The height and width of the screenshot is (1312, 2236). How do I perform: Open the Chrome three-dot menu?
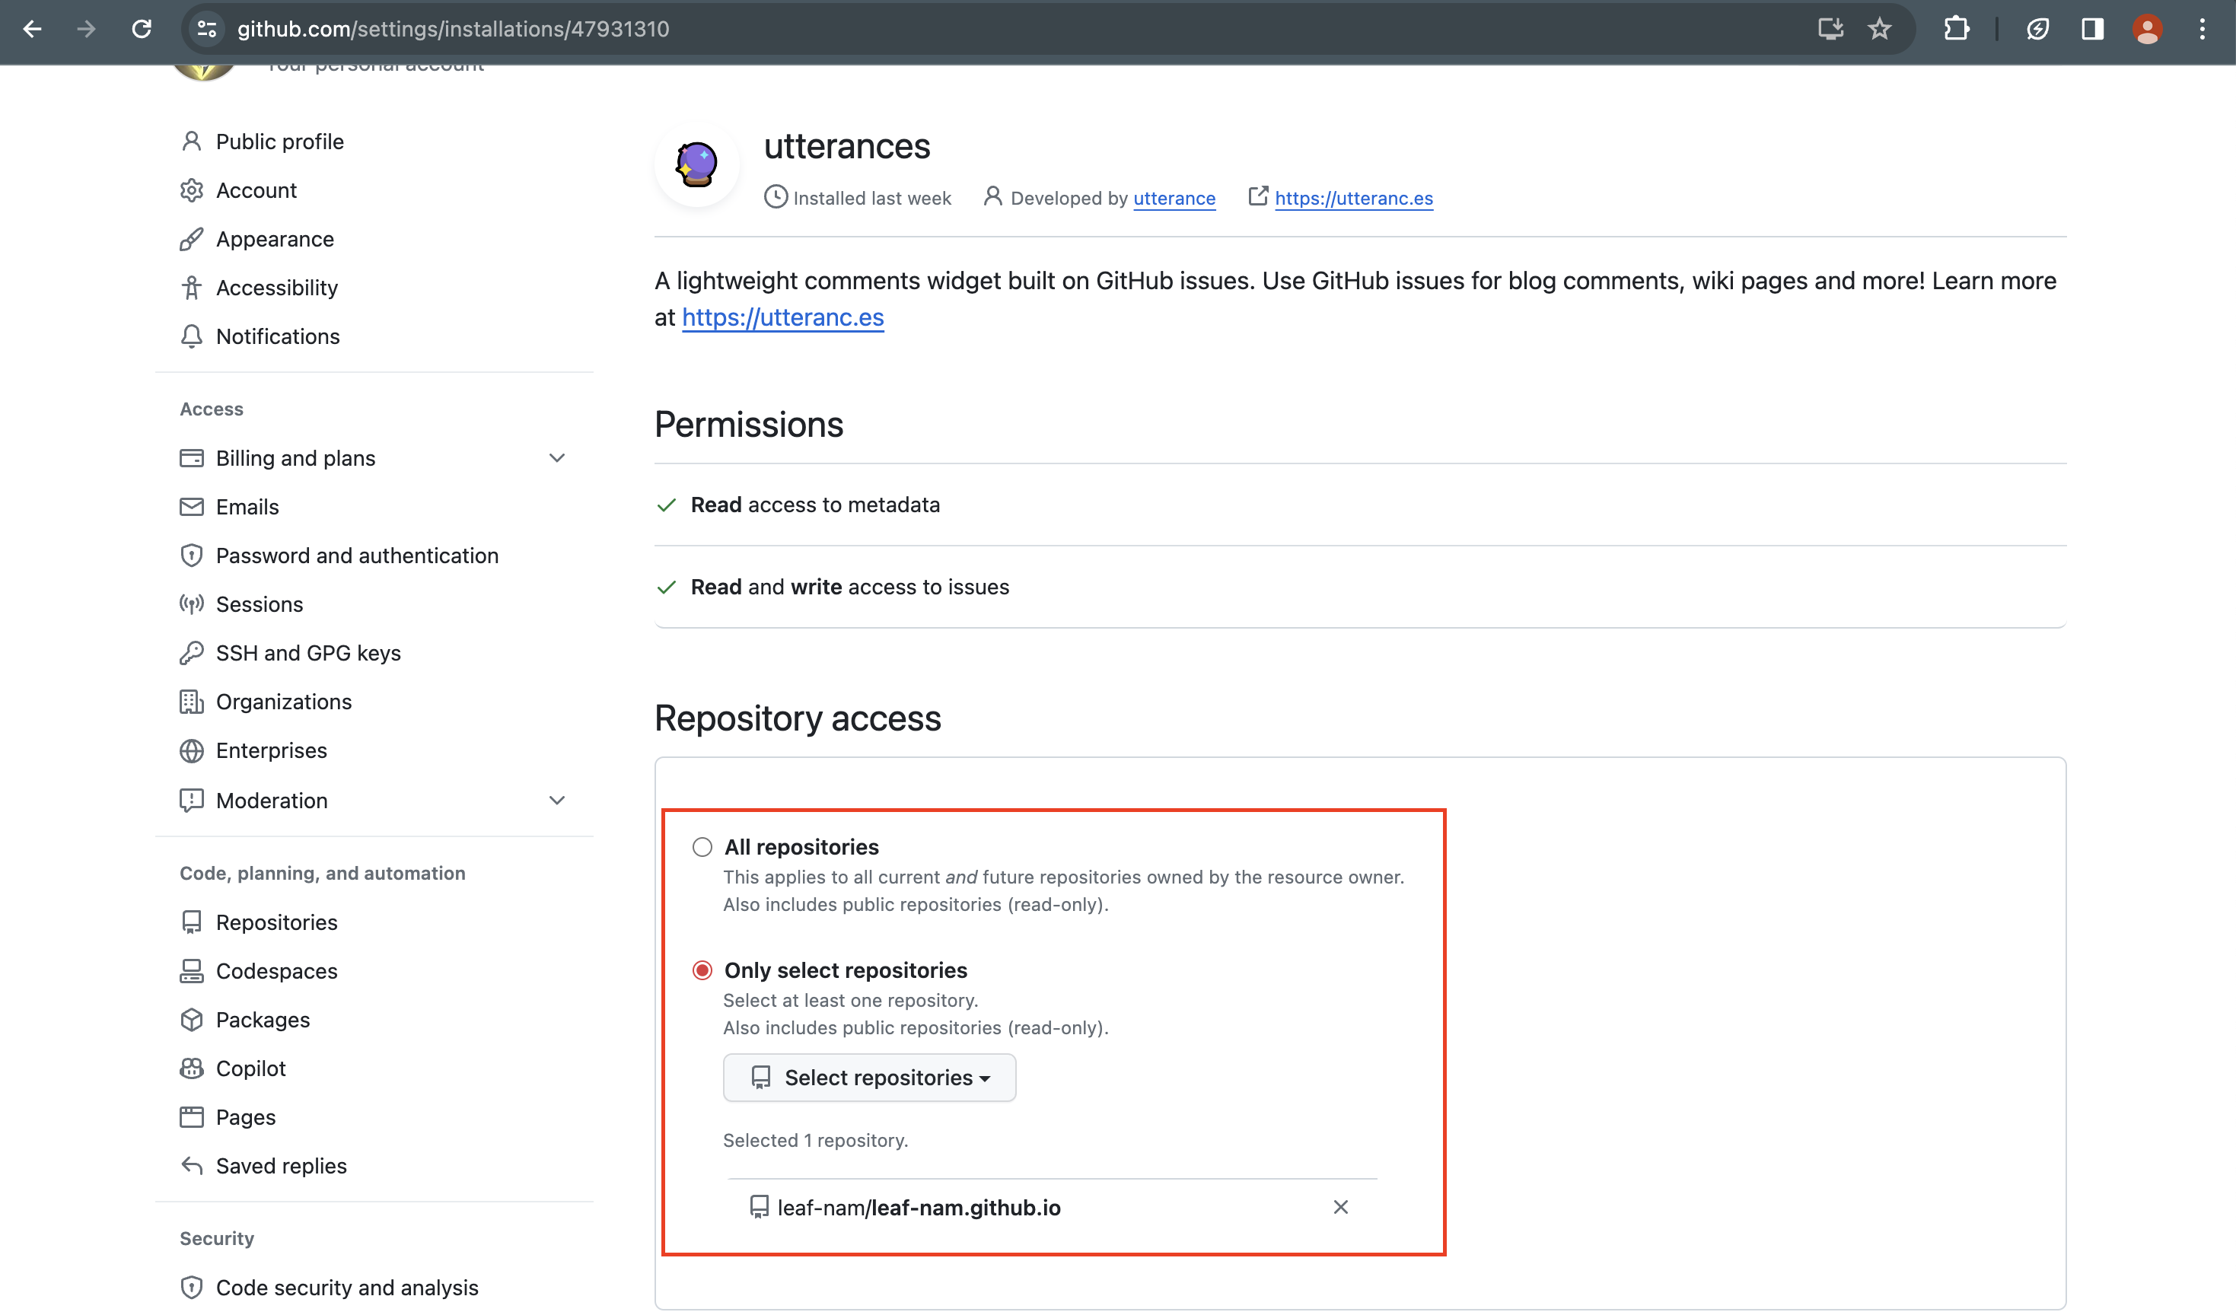coord(2203,29)
